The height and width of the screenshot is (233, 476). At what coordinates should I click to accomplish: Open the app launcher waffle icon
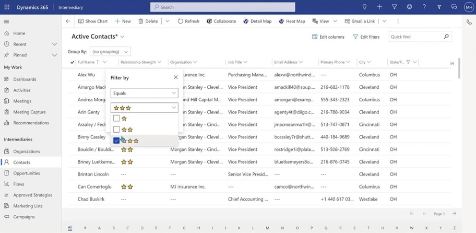[7, 7]
